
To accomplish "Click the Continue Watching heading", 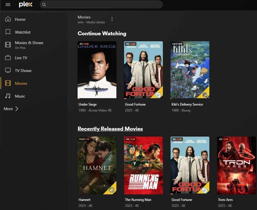I will point(102,33).
